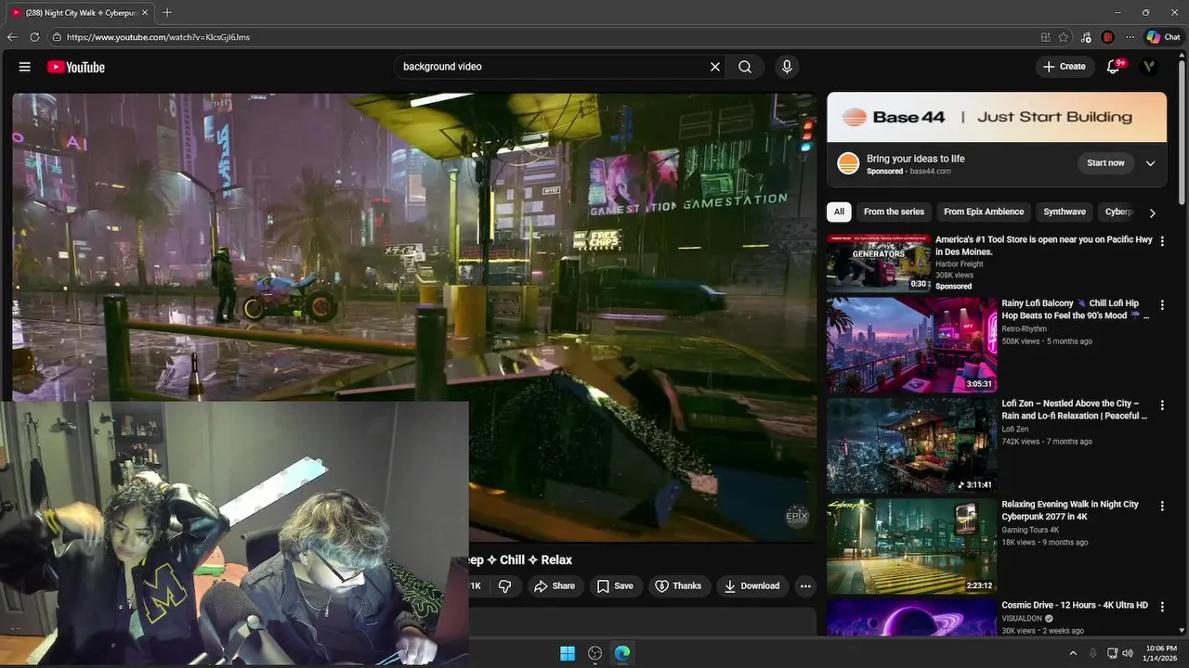Image resolution: width=1189 pixels, height=668 pixels.
Task: Select the From the series chip
Action: pyautogui.click(x=894, y=212)
